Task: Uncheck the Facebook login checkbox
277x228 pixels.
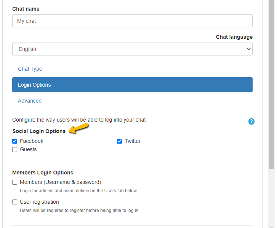Action: pyautogui.click(x=15, y=141)
